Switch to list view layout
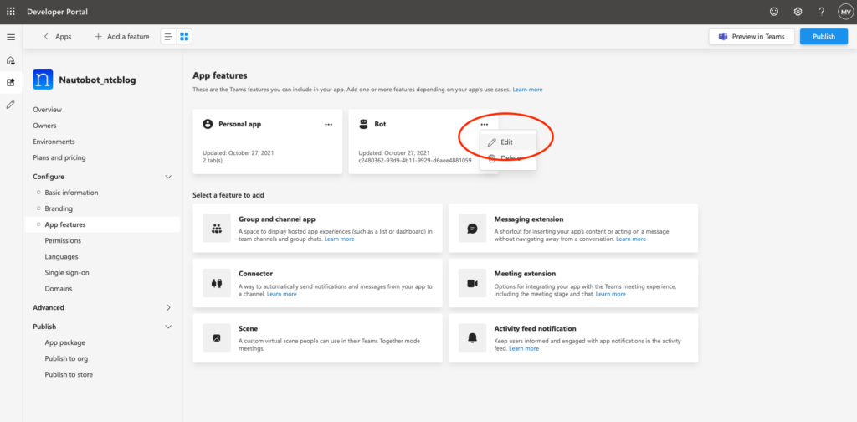 pos(168,37)
